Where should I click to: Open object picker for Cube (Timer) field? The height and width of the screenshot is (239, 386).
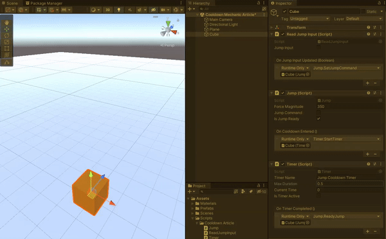tap(308, 145)
